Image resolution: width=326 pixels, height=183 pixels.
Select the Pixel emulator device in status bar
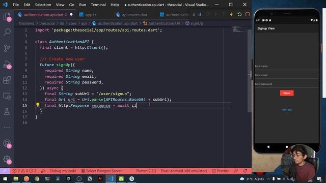(184, 171)
